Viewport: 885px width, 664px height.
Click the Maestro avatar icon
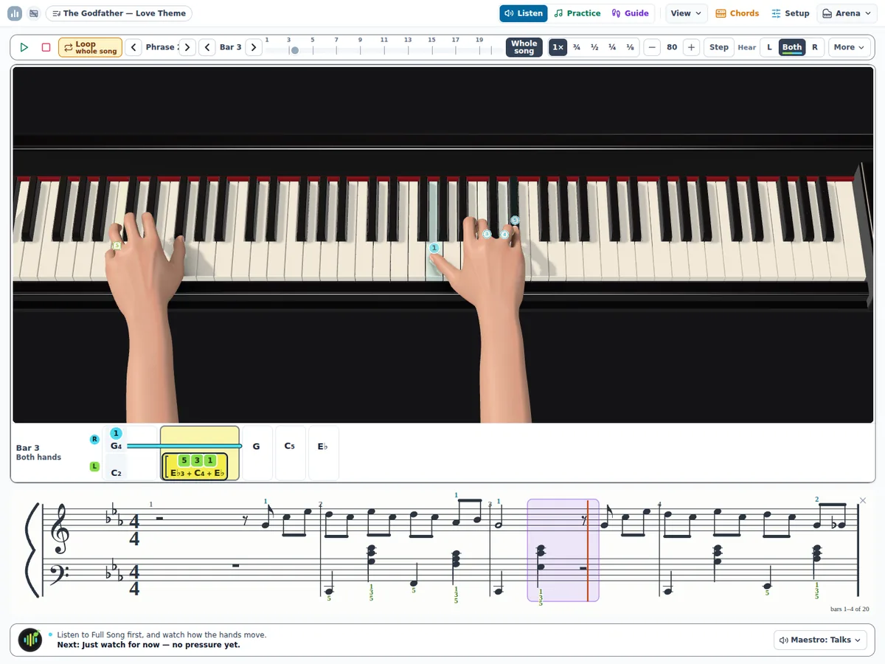pyautogui.click(x=30, y=640)
